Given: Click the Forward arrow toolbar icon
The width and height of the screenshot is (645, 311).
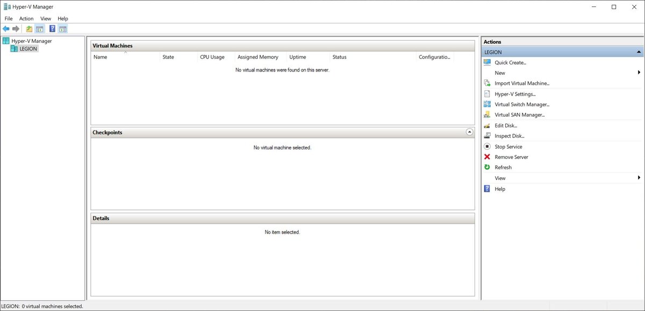Looking at the screenshot, I should point(16,28).
